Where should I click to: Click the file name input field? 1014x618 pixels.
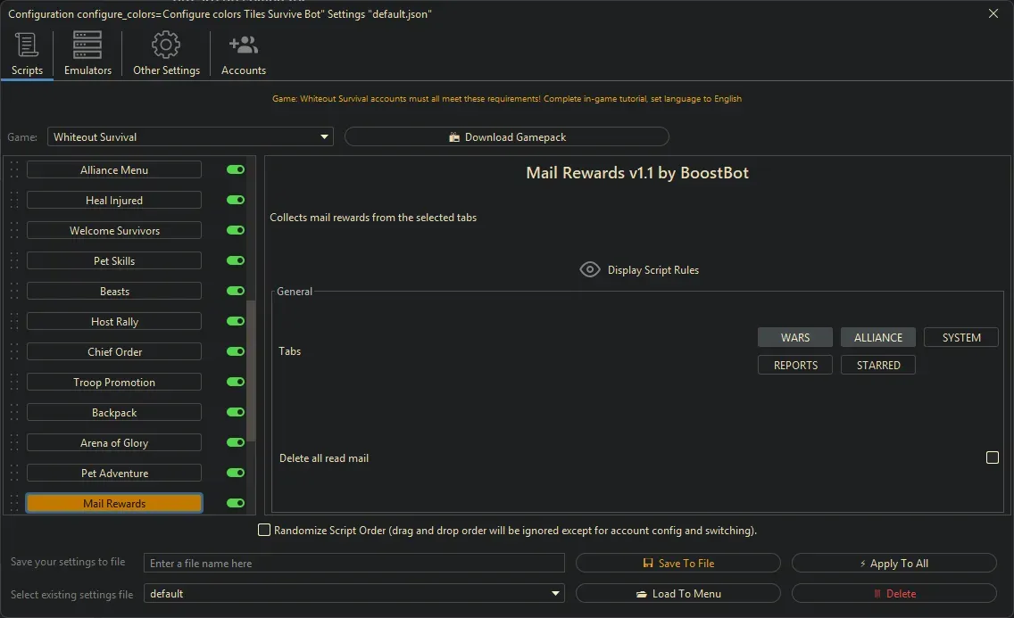(x=354, y=563)
